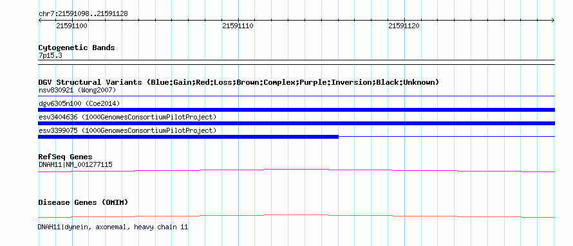Select the Cytogenetic Bands track heading
Viewport: 573px width, 246px height.
tap(77, 48)
